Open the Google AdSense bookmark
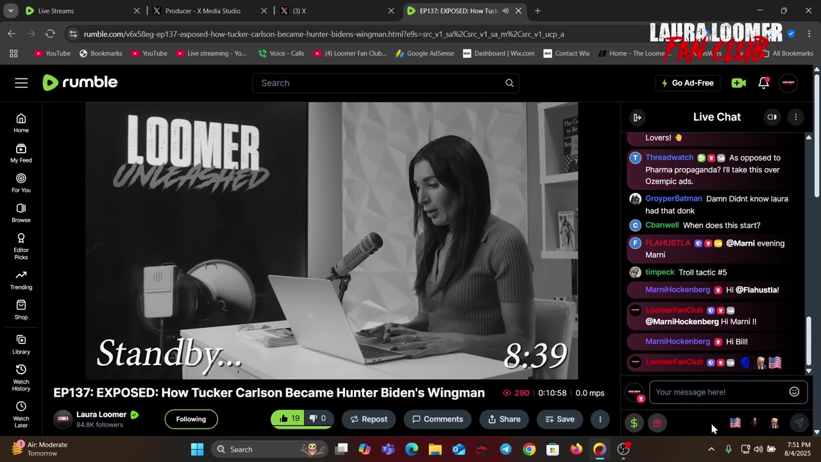 pos(425,53)
